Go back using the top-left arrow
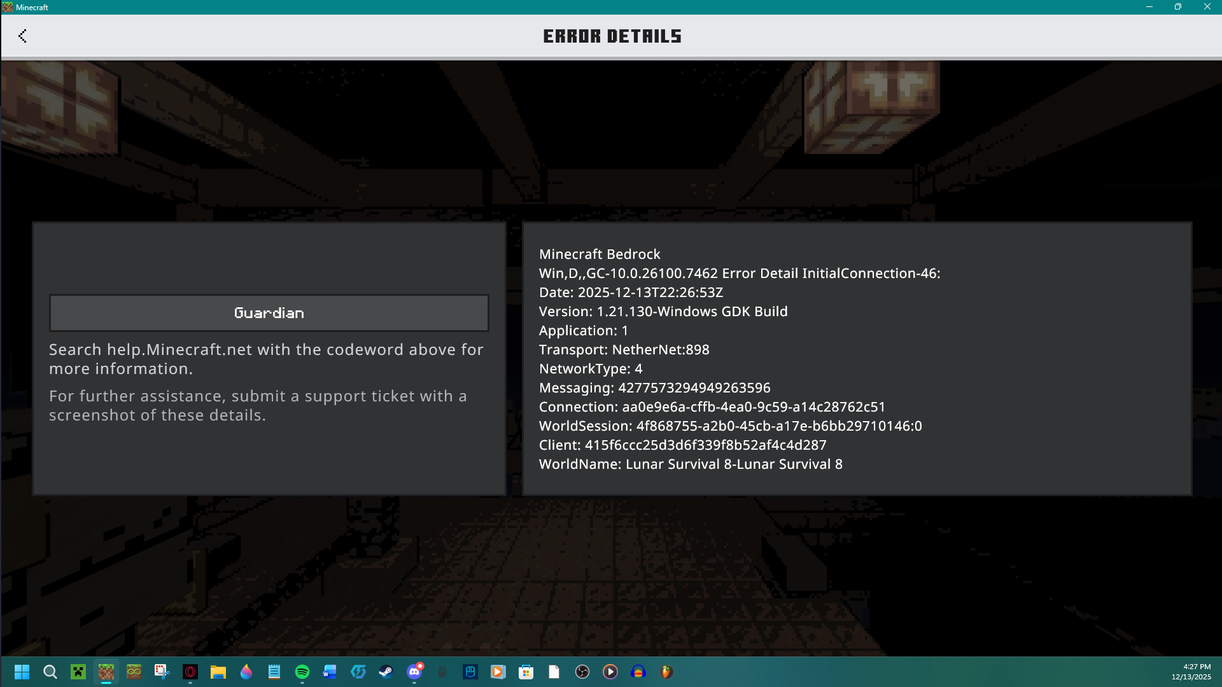 (23, 36)
